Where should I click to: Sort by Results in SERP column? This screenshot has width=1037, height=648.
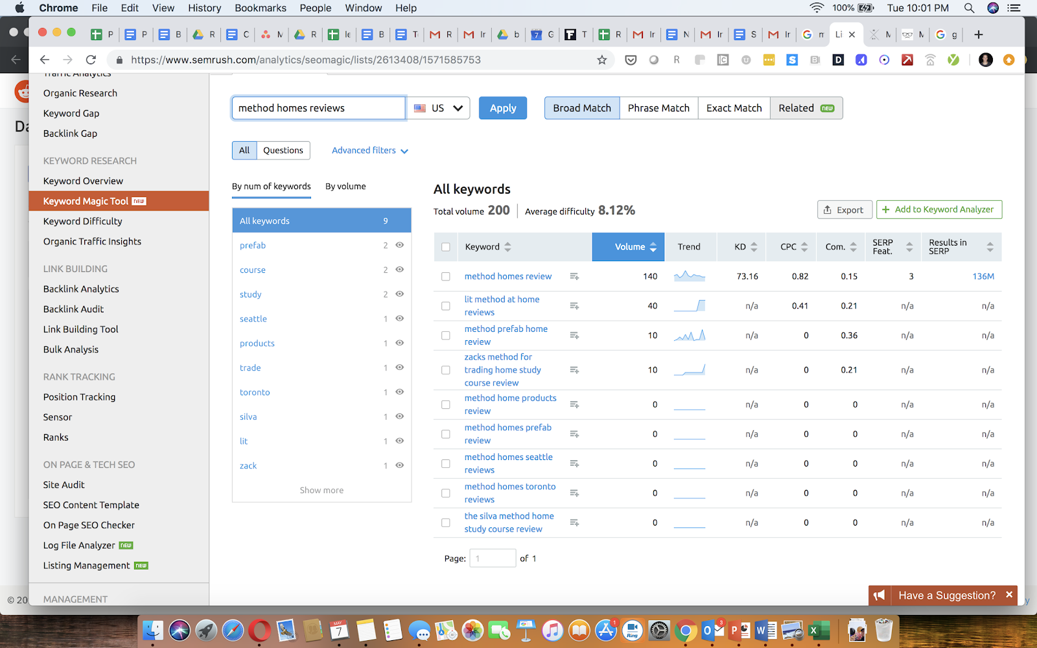click(x=961, y=247)
